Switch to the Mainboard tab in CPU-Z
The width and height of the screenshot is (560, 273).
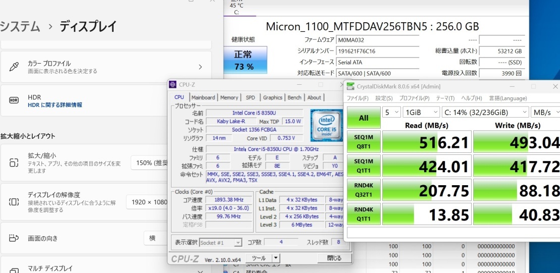203,97
